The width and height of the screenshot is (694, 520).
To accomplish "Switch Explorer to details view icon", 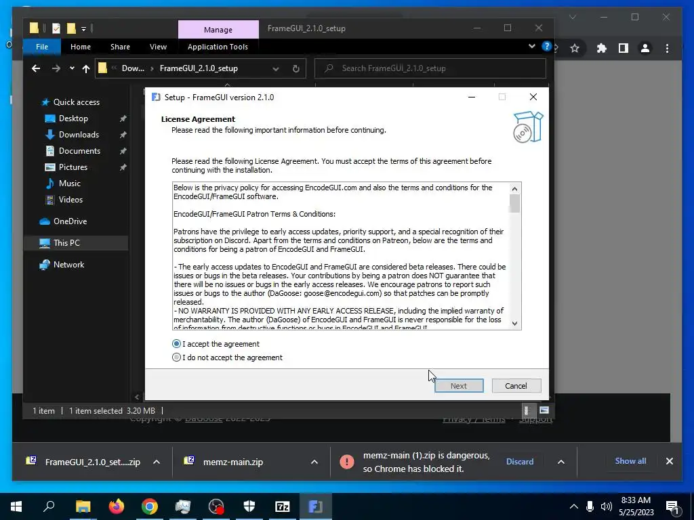I will 526,410.
